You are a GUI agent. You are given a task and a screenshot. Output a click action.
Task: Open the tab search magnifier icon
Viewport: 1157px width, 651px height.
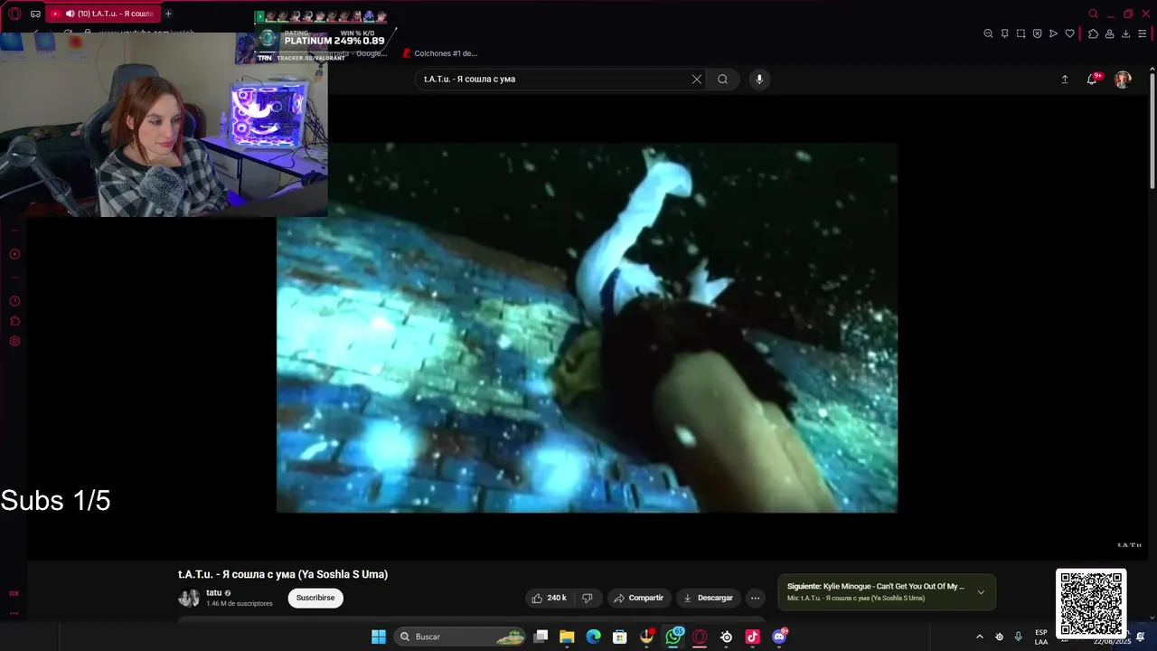pyautogui.click(x=1093, y=14)
